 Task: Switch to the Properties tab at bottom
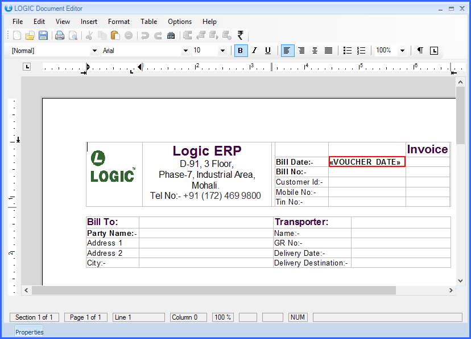[29, 332]
